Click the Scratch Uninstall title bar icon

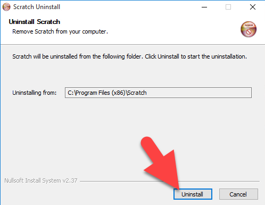(6, 7)
